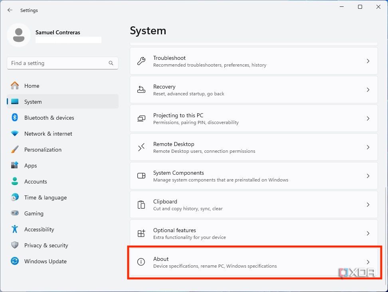The image size is (388, 292).
Task: Click the Time & language globe icon
Action: click(15, 197)
